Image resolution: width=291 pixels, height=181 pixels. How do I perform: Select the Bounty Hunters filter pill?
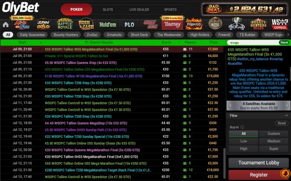[66, 35]
